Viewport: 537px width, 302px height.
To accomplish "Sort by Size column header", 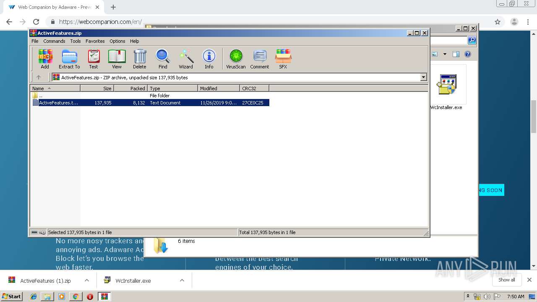I will (x=97, y=89).
